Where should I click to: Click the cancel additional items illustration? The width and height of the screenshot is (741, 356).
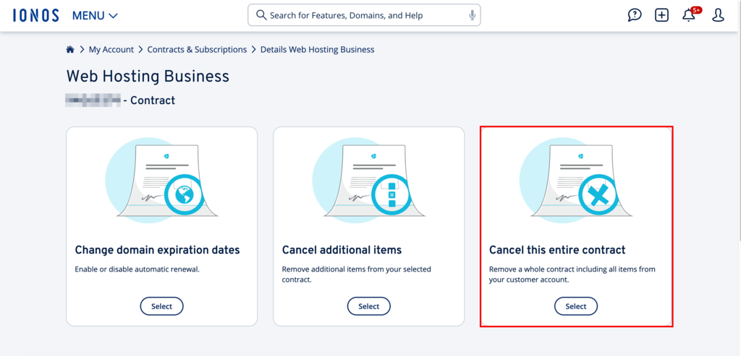point(368,181)
